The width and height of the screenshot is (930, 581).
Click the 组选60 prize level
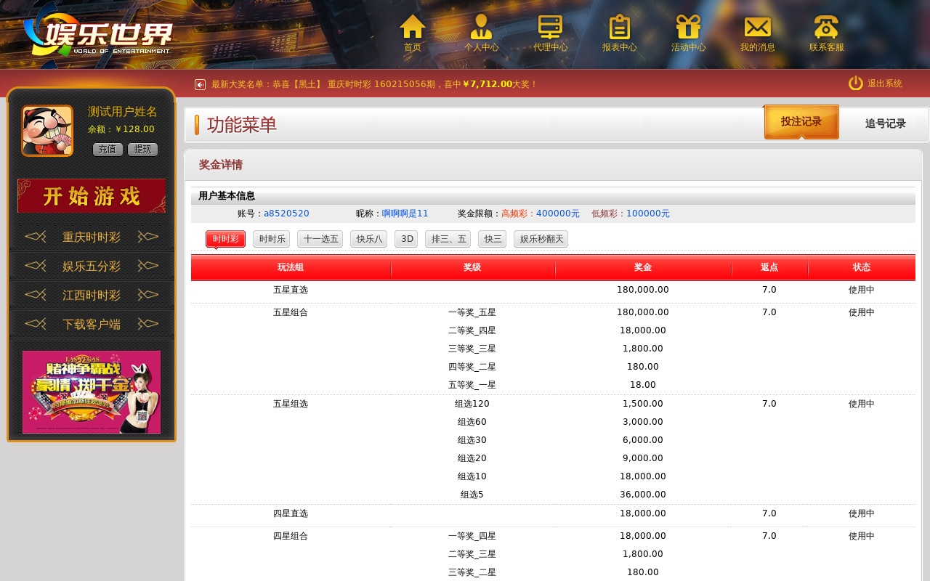pos(472,422)
